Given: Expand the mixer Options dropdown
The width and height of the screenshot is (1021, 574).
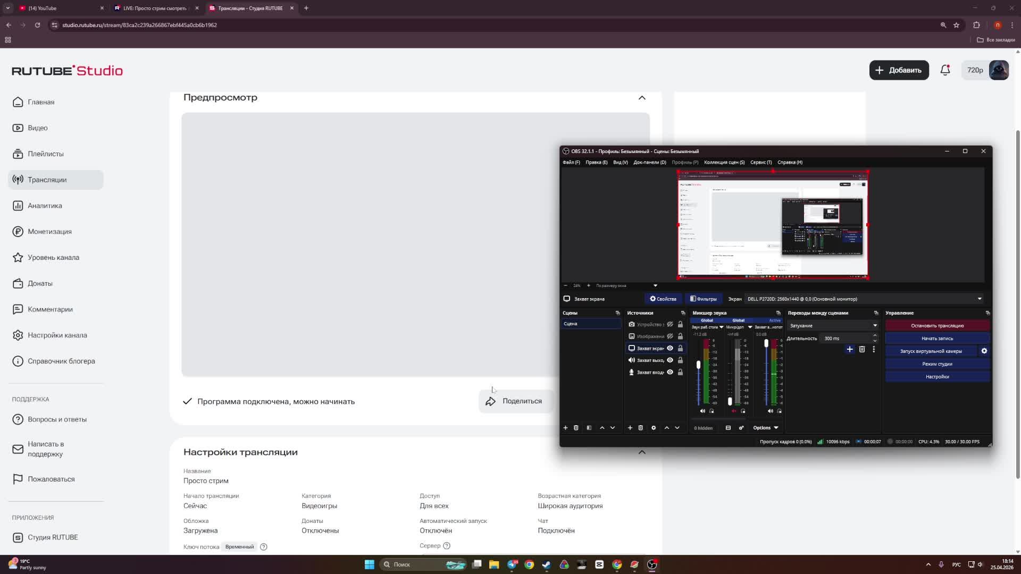Looking at the screenshot, I should (765, 428).
